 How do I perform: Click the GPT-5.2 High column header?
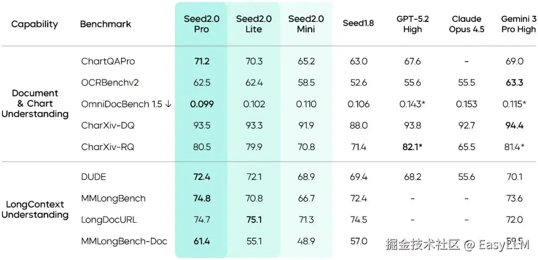tap(412, 24)
